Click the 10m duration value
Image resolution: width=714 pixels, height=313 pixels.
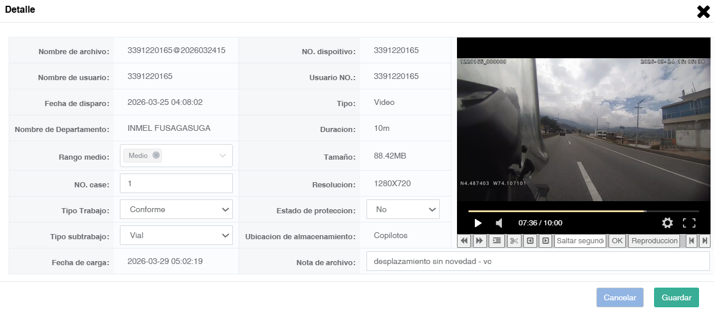[x=381, y=128]
